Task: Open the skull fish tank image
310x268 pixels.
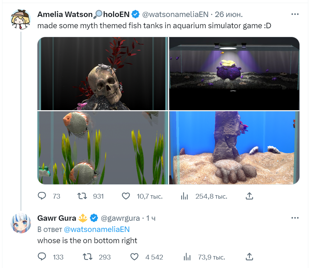Action: [103, 73]
